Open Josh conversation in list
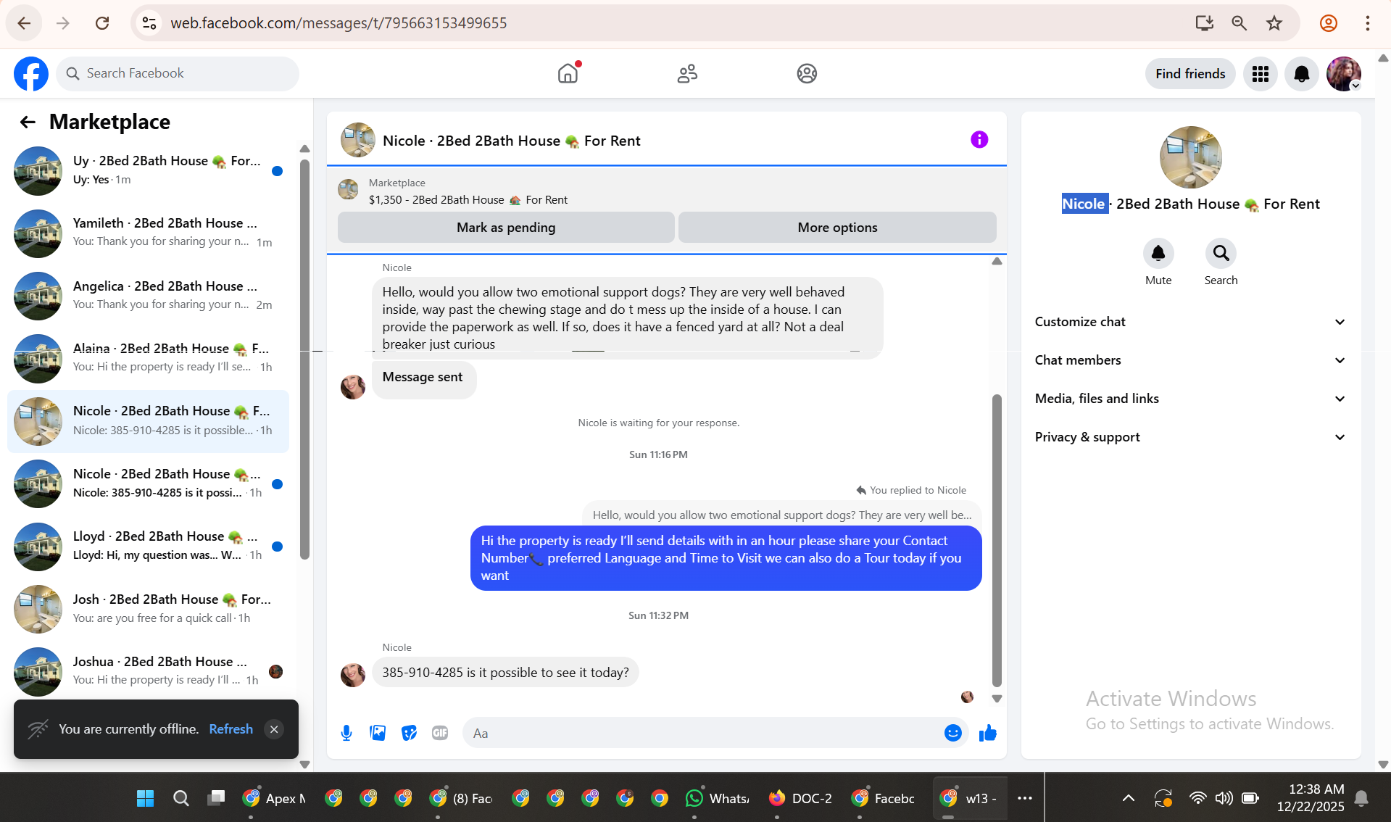The height and width of the screenshot is (822, 1391). 148,610
